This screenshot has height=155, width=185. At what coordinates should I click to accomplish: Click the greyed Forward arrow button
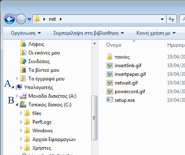click(21, 19)
